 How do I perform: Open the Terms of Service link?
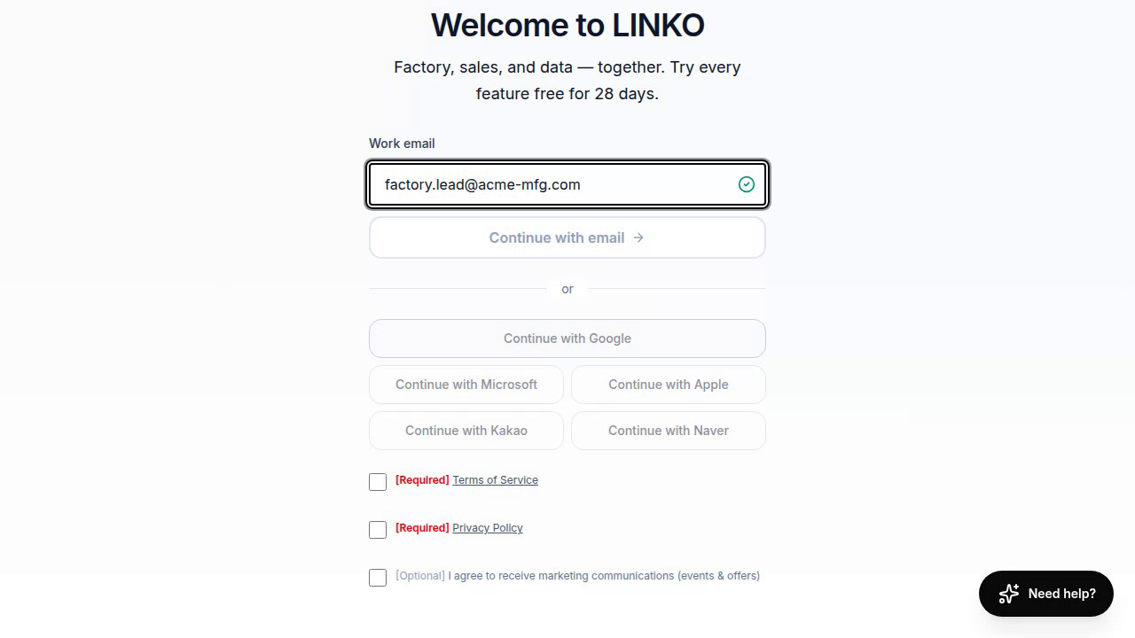click(495, 480)
